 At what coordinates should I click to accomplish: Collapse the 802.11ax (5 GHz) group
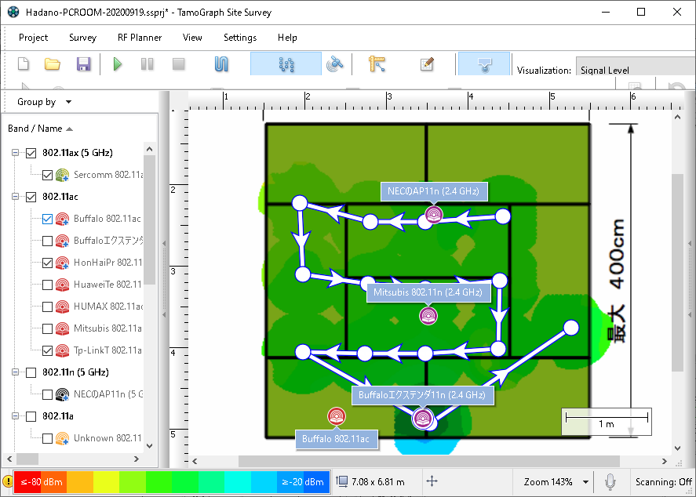tap(15, 153)
